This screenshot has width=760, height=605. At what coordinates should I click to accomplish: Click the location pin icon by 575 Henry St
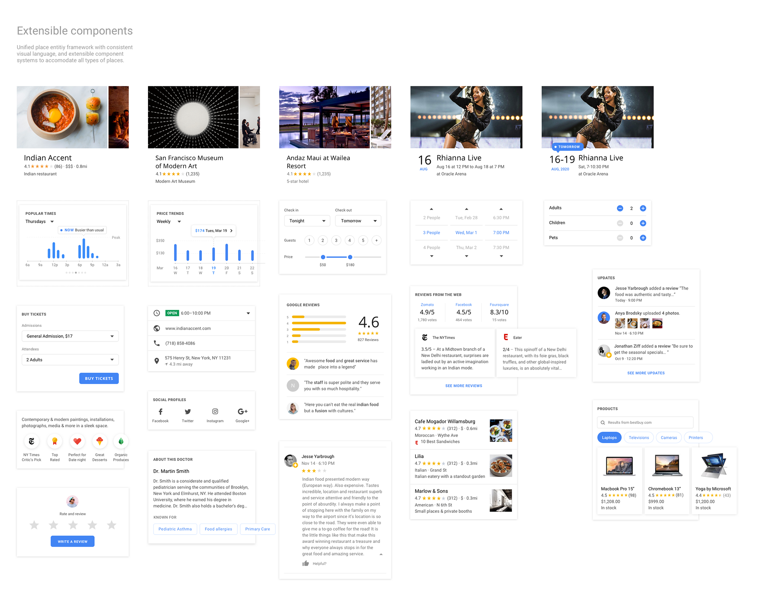tap(157, 361)
